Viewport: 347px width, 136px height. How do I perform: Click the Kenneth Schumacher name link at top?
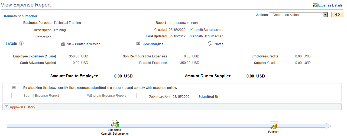[21, 16]
